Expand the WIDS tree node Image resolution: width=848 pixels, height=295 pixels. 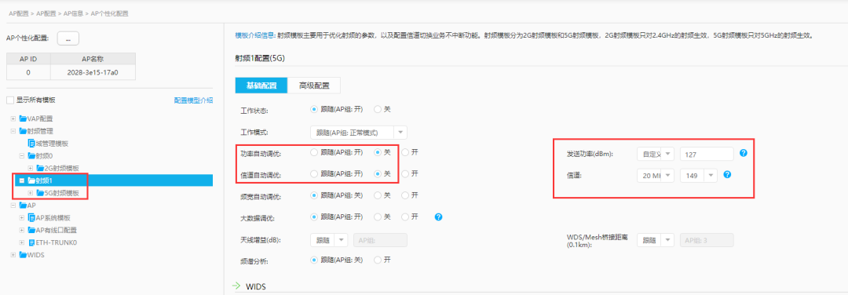point(13,255)
